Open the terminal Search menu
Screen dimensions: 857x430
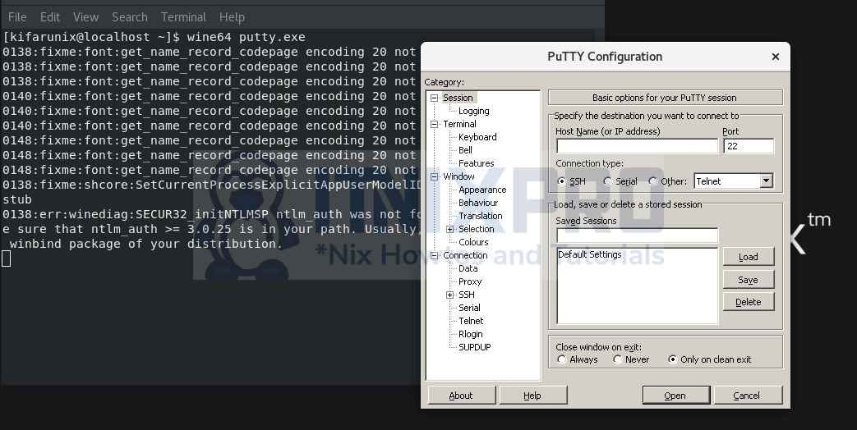coord(130,17)
